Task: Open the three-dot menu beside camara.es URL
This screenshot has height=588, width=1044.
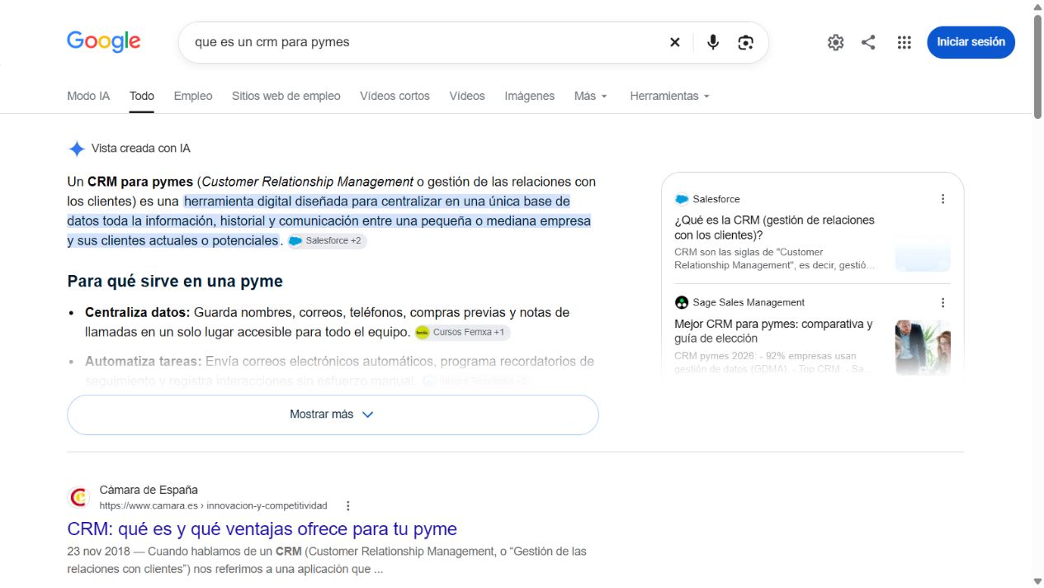Action: (347, 505)
